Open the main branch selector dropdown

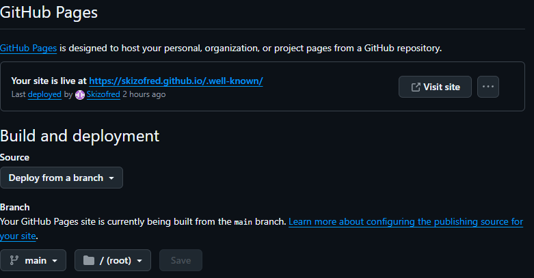(x=33, y=260)
